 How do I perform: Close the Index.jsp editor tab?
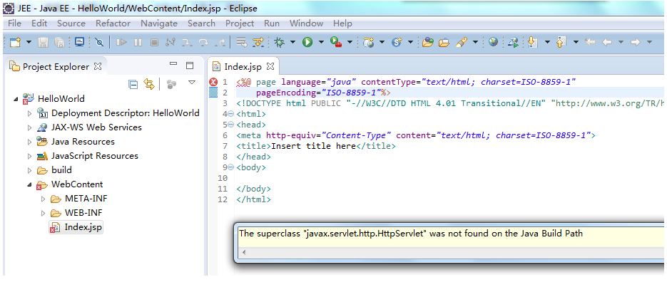(270, 66)
